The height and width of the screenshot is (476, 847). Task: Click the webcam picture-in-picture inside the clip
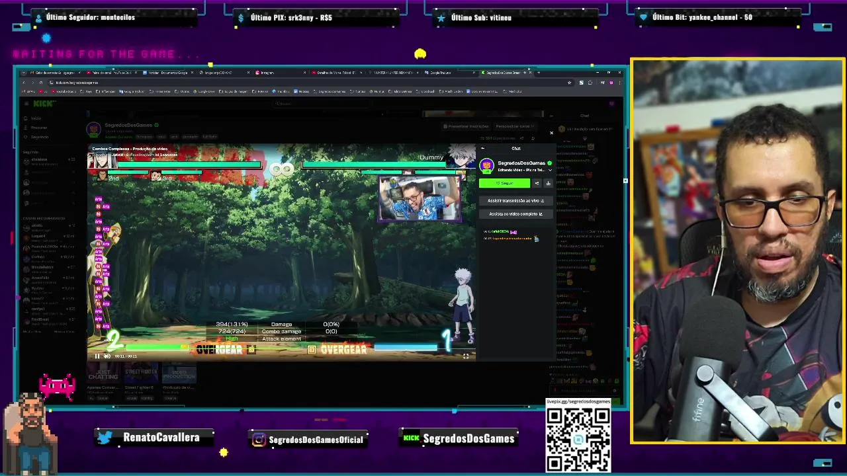[x=420, y=198]
